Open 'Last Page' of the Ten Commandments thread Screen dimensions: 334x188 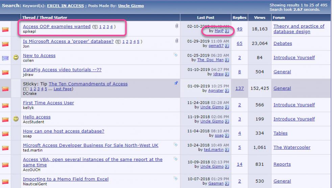pos(63,89)
